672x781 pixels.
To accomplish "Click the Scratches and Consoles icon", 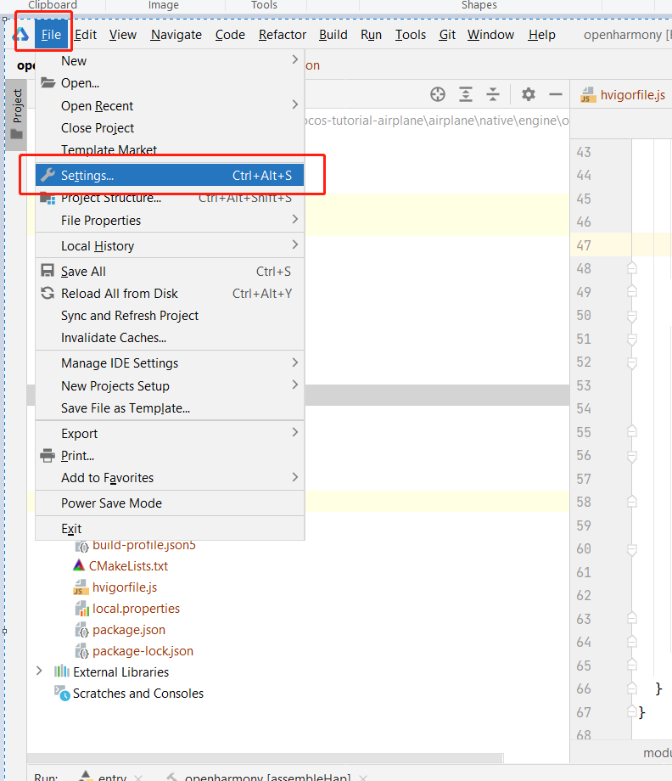I will (62, 694).
